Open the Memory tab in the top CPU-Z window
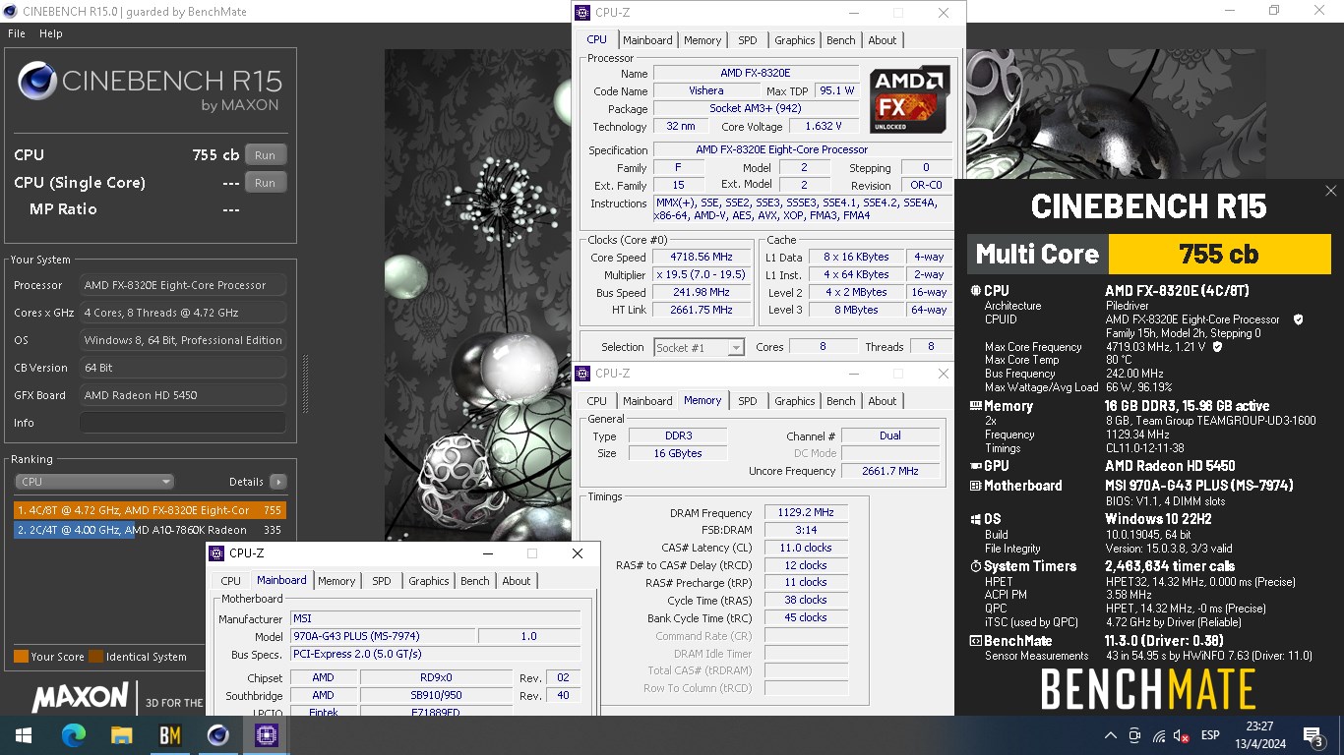The height and width of the screenshot is (755, 1344). (x=703, y=40)
